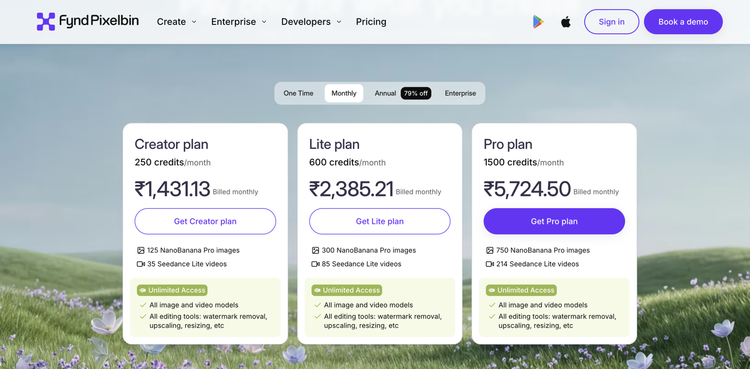This screenshot has width=750, height=369.
Task: Click Unlimited Access badge in Creator plan
Action: coord(172,290)
